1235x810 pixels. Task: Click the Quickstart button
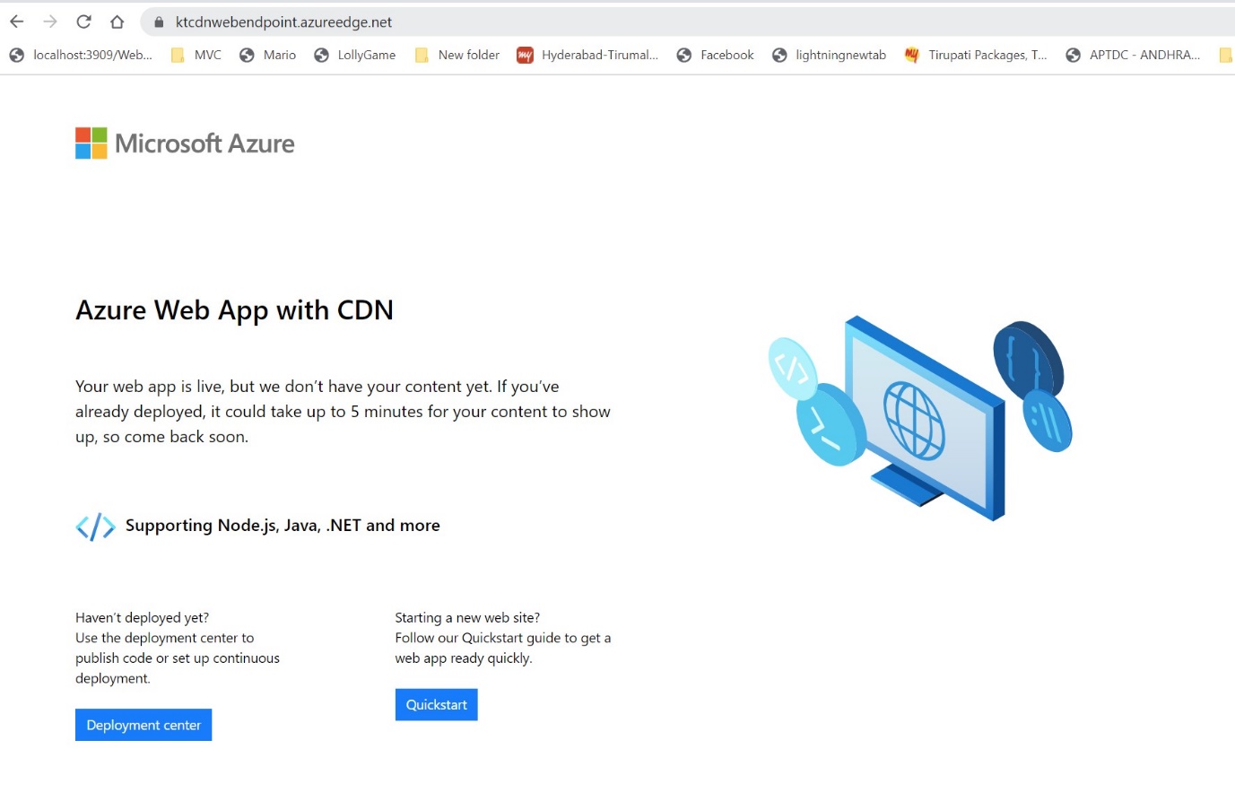tap(436, 705)
